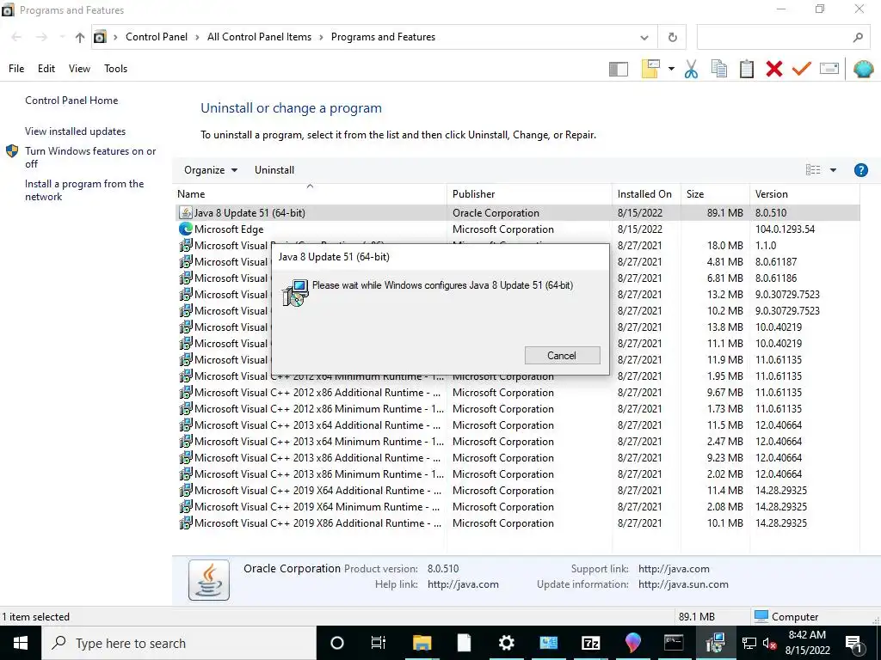Open Turn Windows features on or off
This screenshot has width=881, height=660.
pos(90,158)
